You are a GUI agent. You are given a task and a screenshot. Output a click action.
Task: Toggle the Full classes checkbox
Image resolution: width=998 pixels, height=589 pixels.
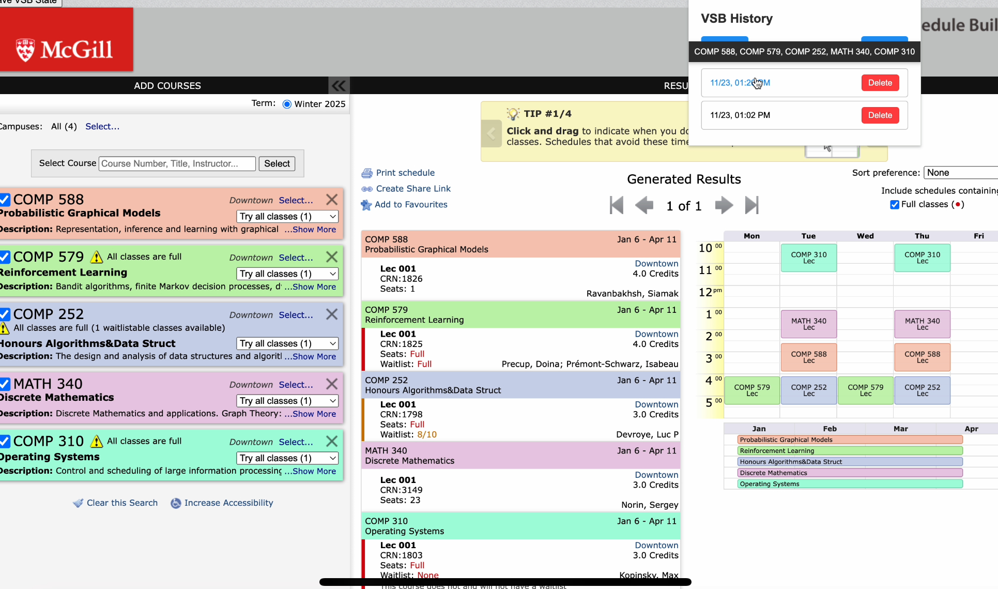[895, 205]
